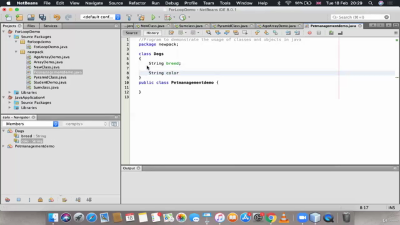The height and width of the screenshot is (225, 400).
Task: Click the Shift Line Left editor icon
Action: click(288, 32)
